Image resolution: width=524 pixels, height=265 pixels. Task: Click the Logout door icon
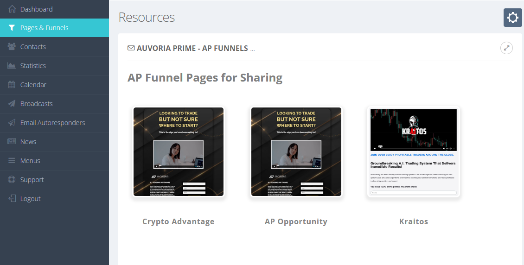(x=12, y=199)
